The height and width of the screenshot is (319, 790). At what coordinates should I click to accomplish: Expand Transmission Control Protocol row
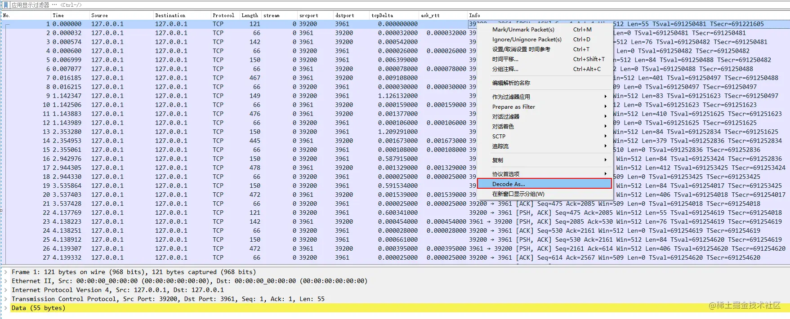coord(6,299)
